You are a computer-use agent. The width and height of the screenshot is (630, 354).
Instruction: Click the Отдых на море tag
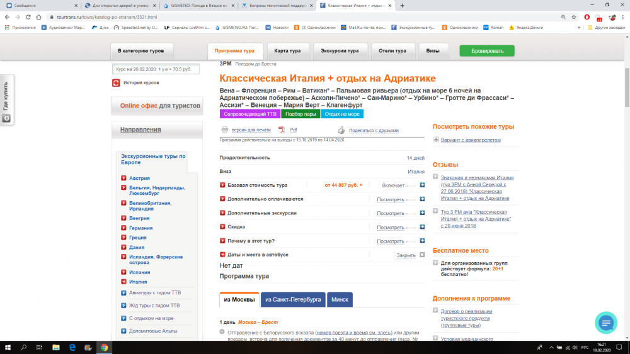[342, 114]
